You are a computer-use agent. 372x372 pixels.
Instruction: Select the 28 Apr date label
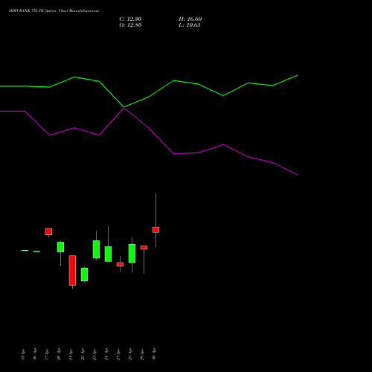tap(130, 354)
